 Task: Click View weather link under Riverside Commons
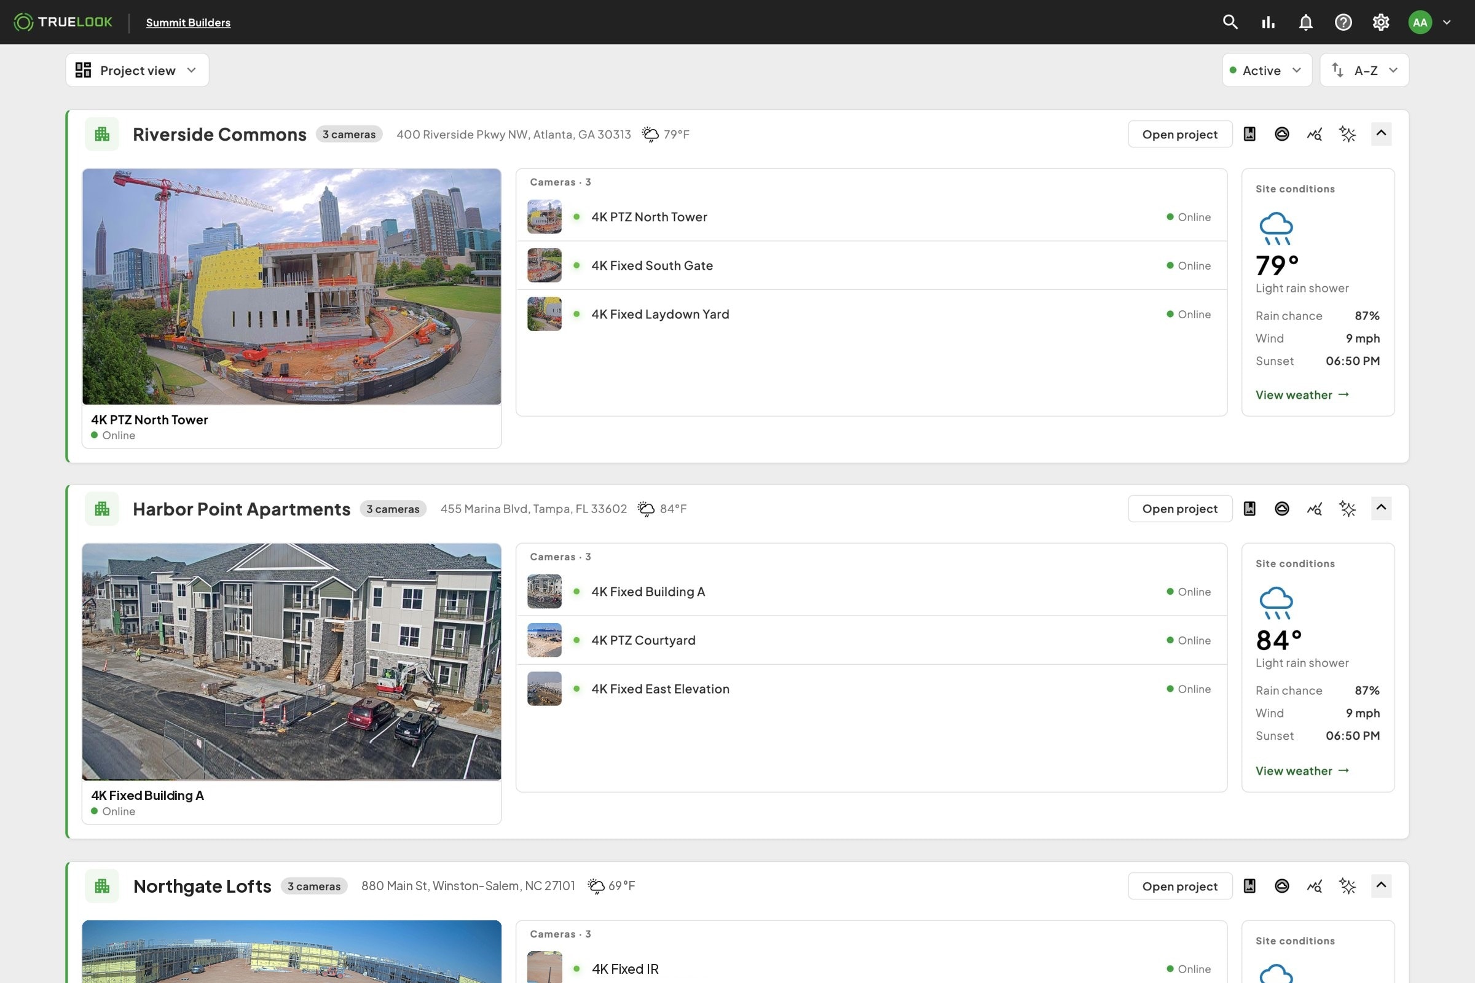click(1302, 395)
